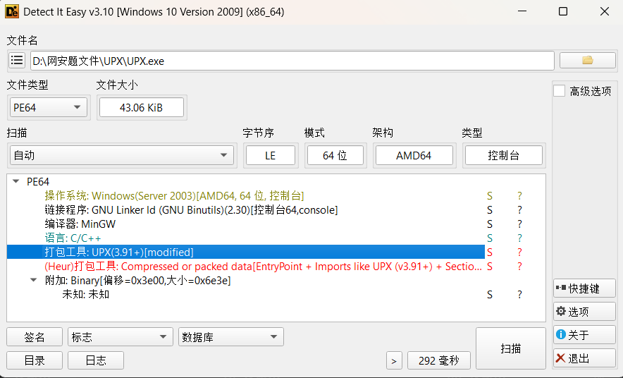Click the 签名 signatures button
Image resolution: width=623 pixels, height=378 pixels.
[35, 337]
